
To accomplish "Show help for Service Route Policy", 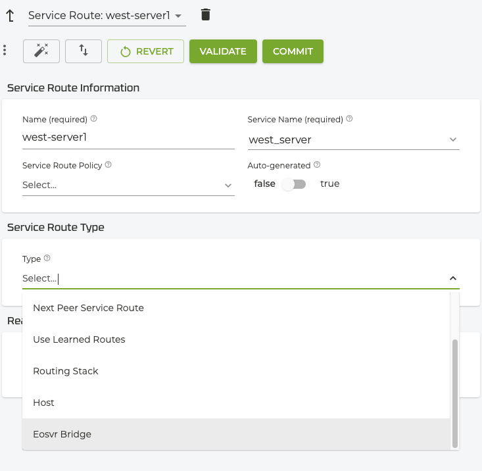I will point(108,165).
